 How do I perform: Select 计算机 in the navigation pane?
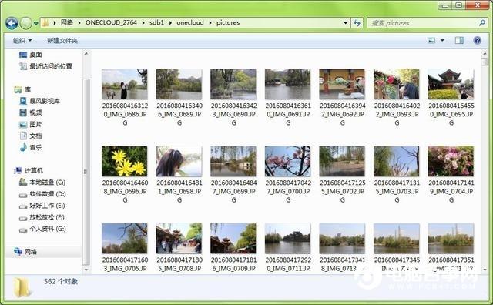(x=29, y=171)
